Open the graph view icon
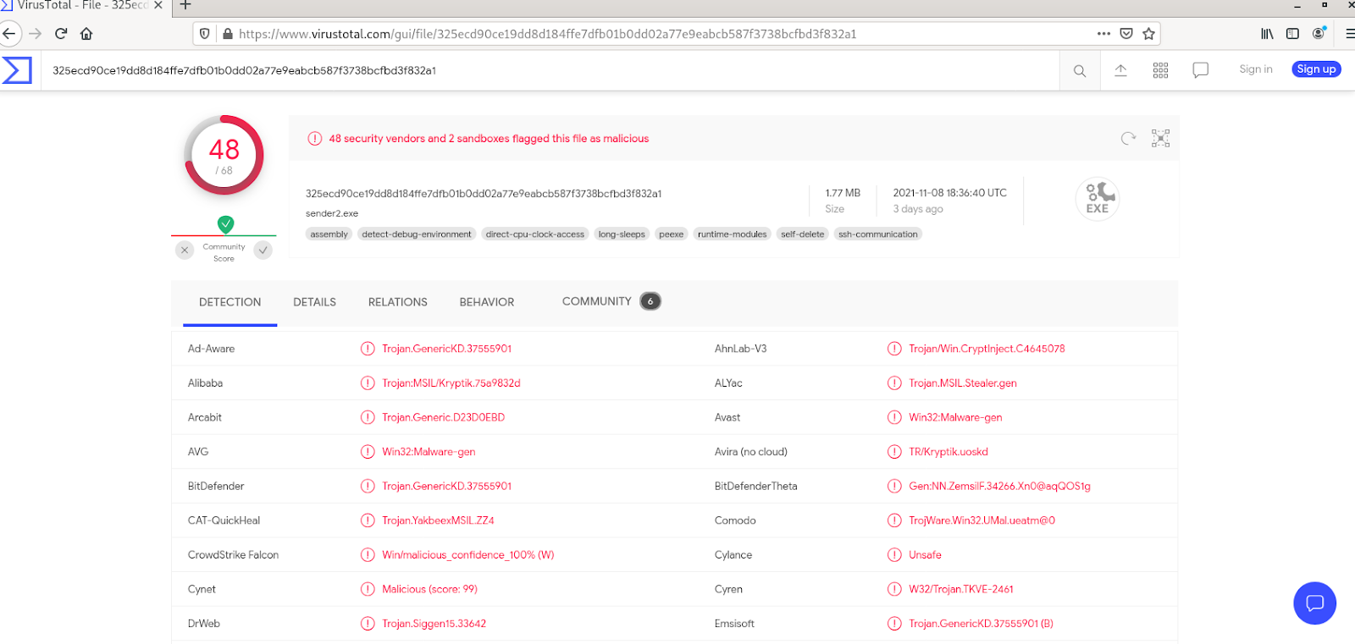 coord(1160,138)
